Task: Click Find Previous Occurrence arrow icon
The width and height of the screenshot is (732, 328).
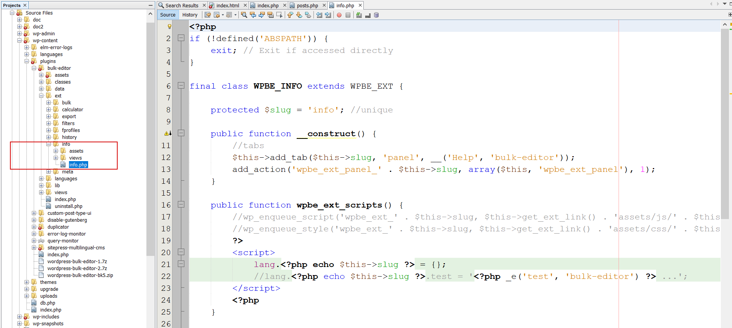Action: click(253, 15)
